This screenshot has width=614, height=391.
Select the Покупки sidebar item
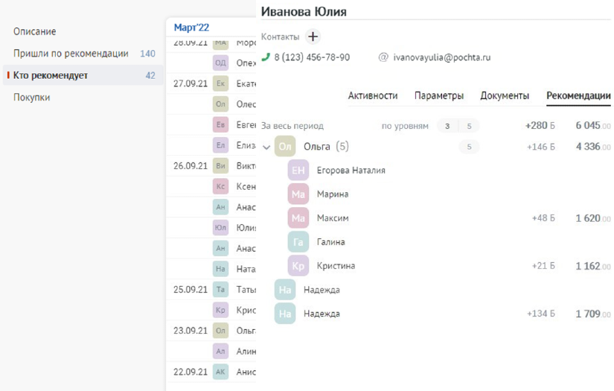(x=32, y=97)
